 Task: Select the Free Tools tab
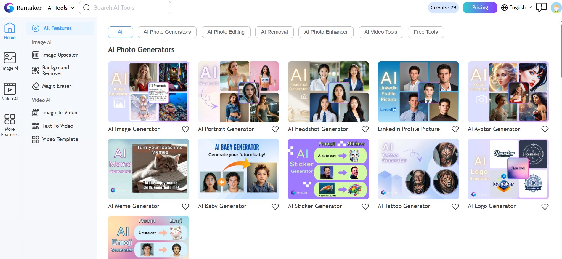click(x=425, y=32)
